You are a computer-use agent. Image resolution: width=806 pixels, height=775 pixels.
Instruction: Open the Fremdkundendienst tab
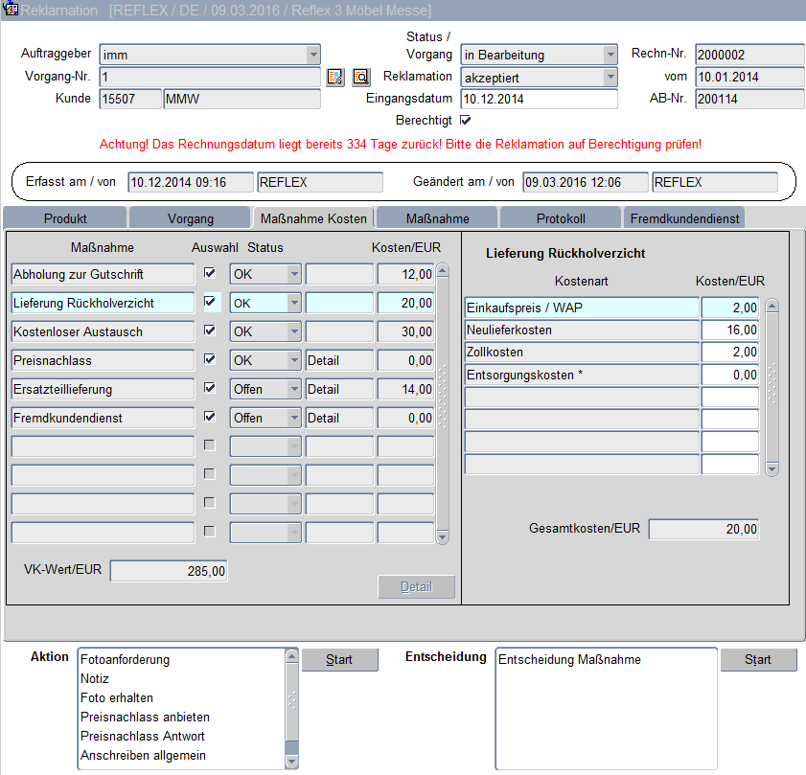click(684, 218)
